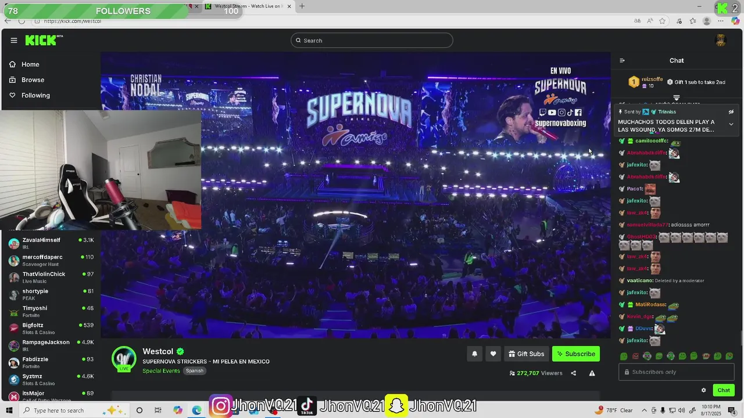Open Following in the sidebar
This screenshot has width=744, height=418.
point(30,95)
